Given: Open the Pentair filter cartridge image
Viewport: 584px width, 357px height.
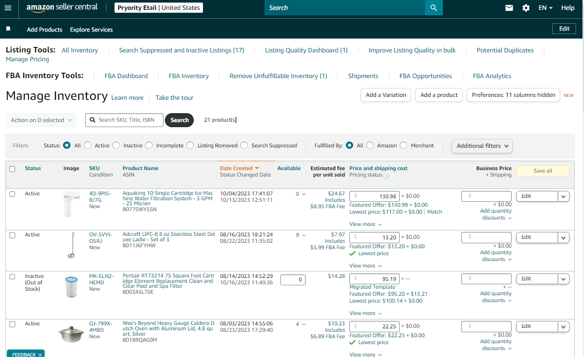Looking at the screenshot, I should pyautogui.click(x=71, y=287).
